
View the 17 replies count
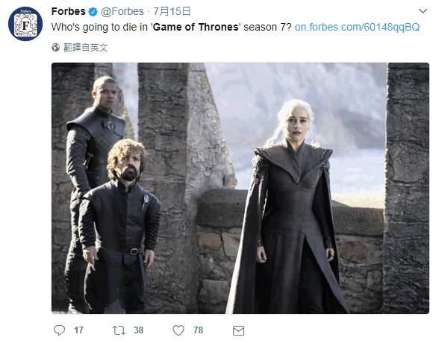78,330
